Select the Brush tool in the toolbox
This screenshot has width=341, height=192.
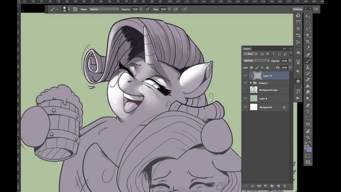tap(308, 61)
